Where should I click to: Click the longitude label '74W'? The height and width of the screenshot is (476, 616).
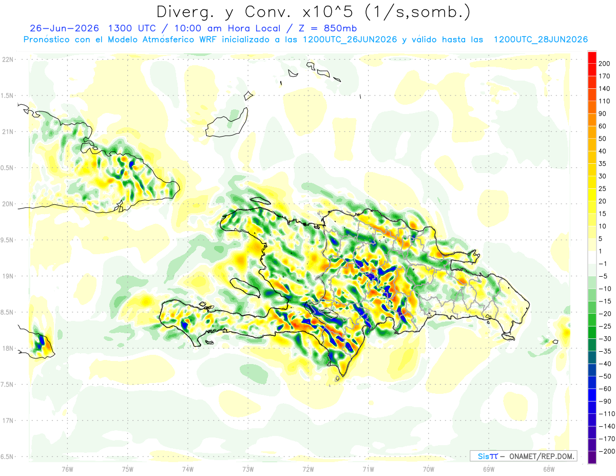coord(188,469)
